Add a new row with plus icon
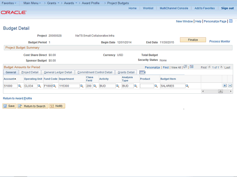The width and height of the screenshot is (237, 177). pos(225,86)
